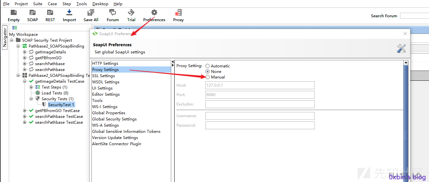Viewport: 429px width, 182px height.
Task: Open the Tools menu
Action: (82, 4)
